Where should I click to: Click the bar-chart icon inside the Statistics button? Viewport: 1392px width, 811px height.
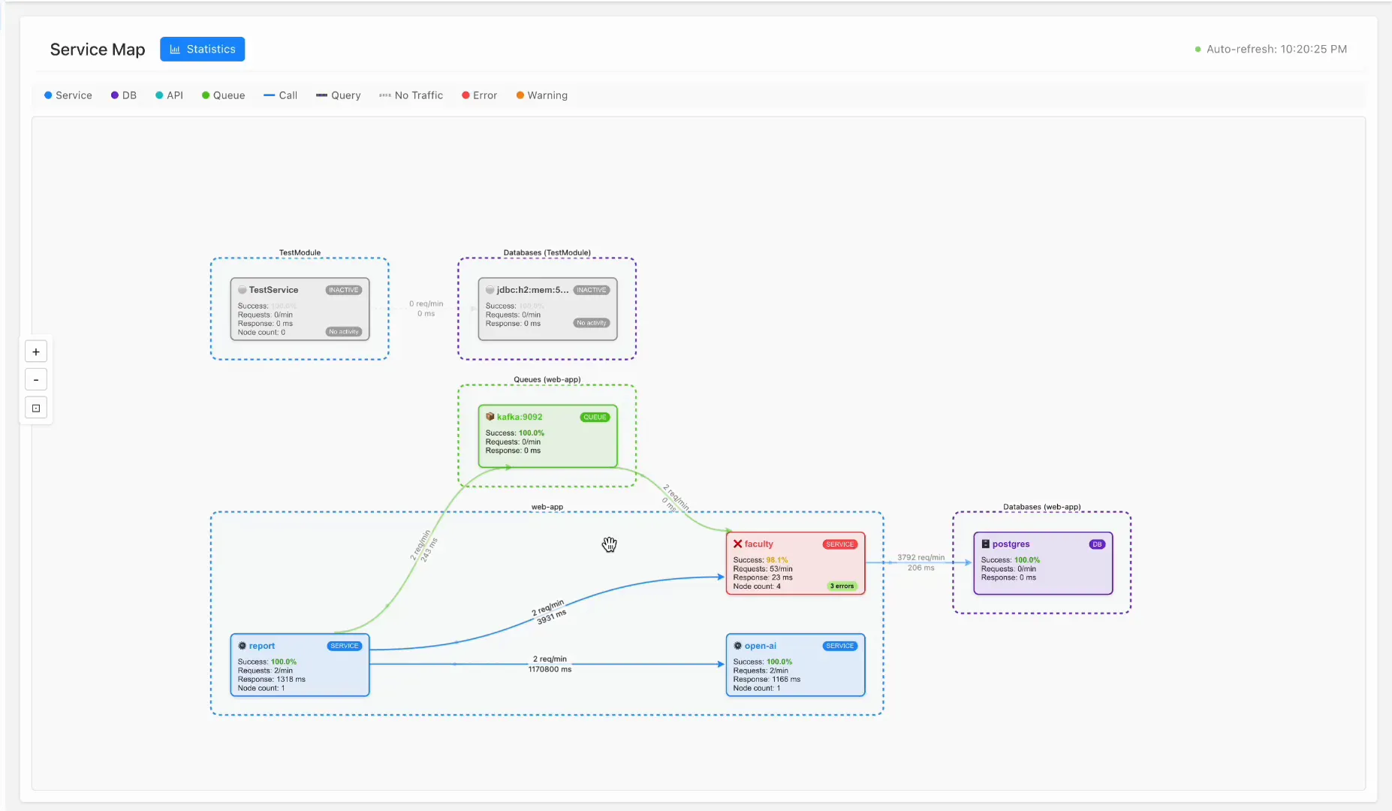click(x=175, y=49)
